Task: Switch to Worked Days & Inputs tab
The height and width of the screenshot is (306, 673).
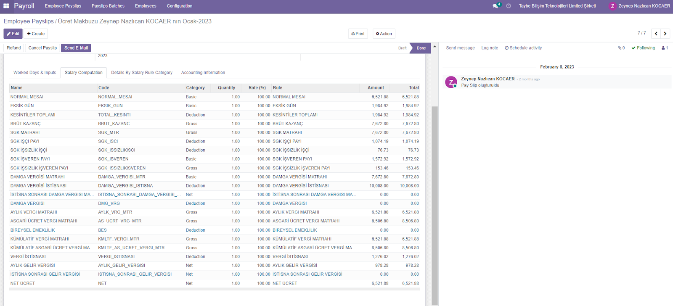Action: click(x=34, y=73)
